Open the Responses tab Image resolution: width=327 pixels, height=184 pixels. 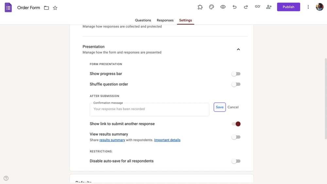coord(165,20)
